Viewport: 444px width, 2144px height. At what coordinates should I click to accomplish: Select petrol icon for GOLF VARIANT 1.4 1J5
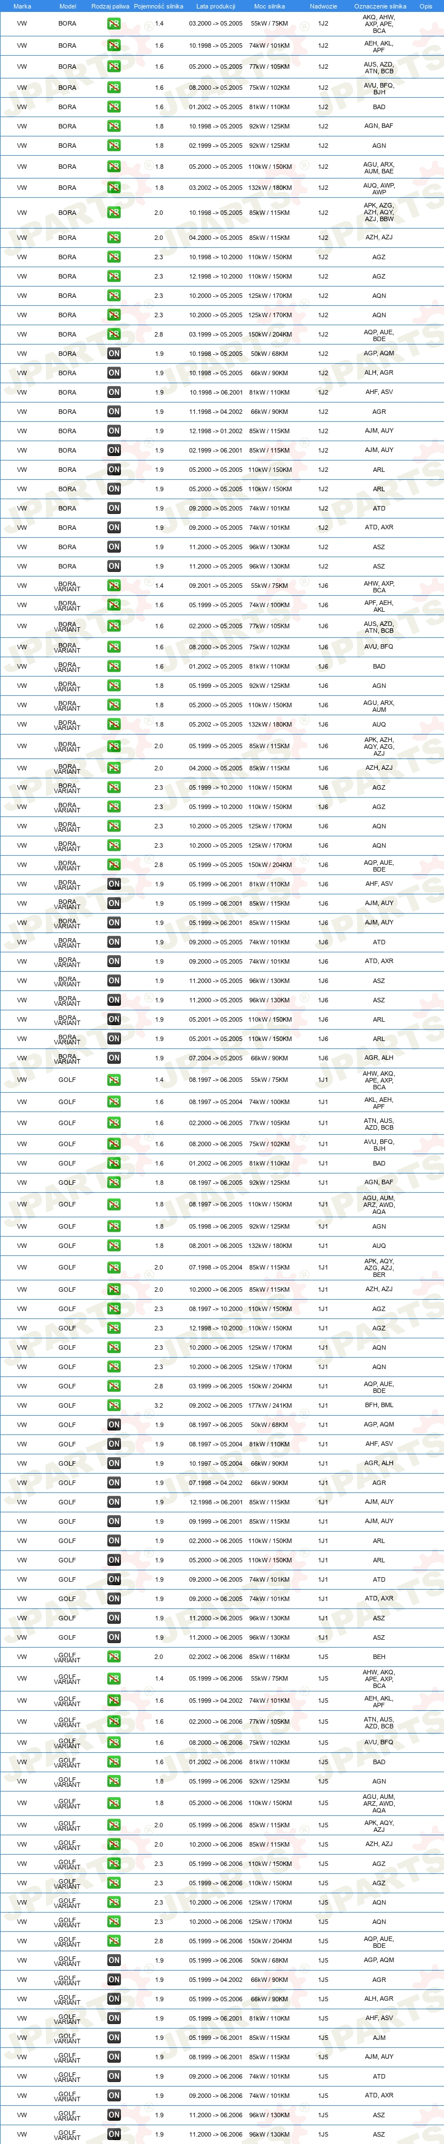tap(114, 1679)
